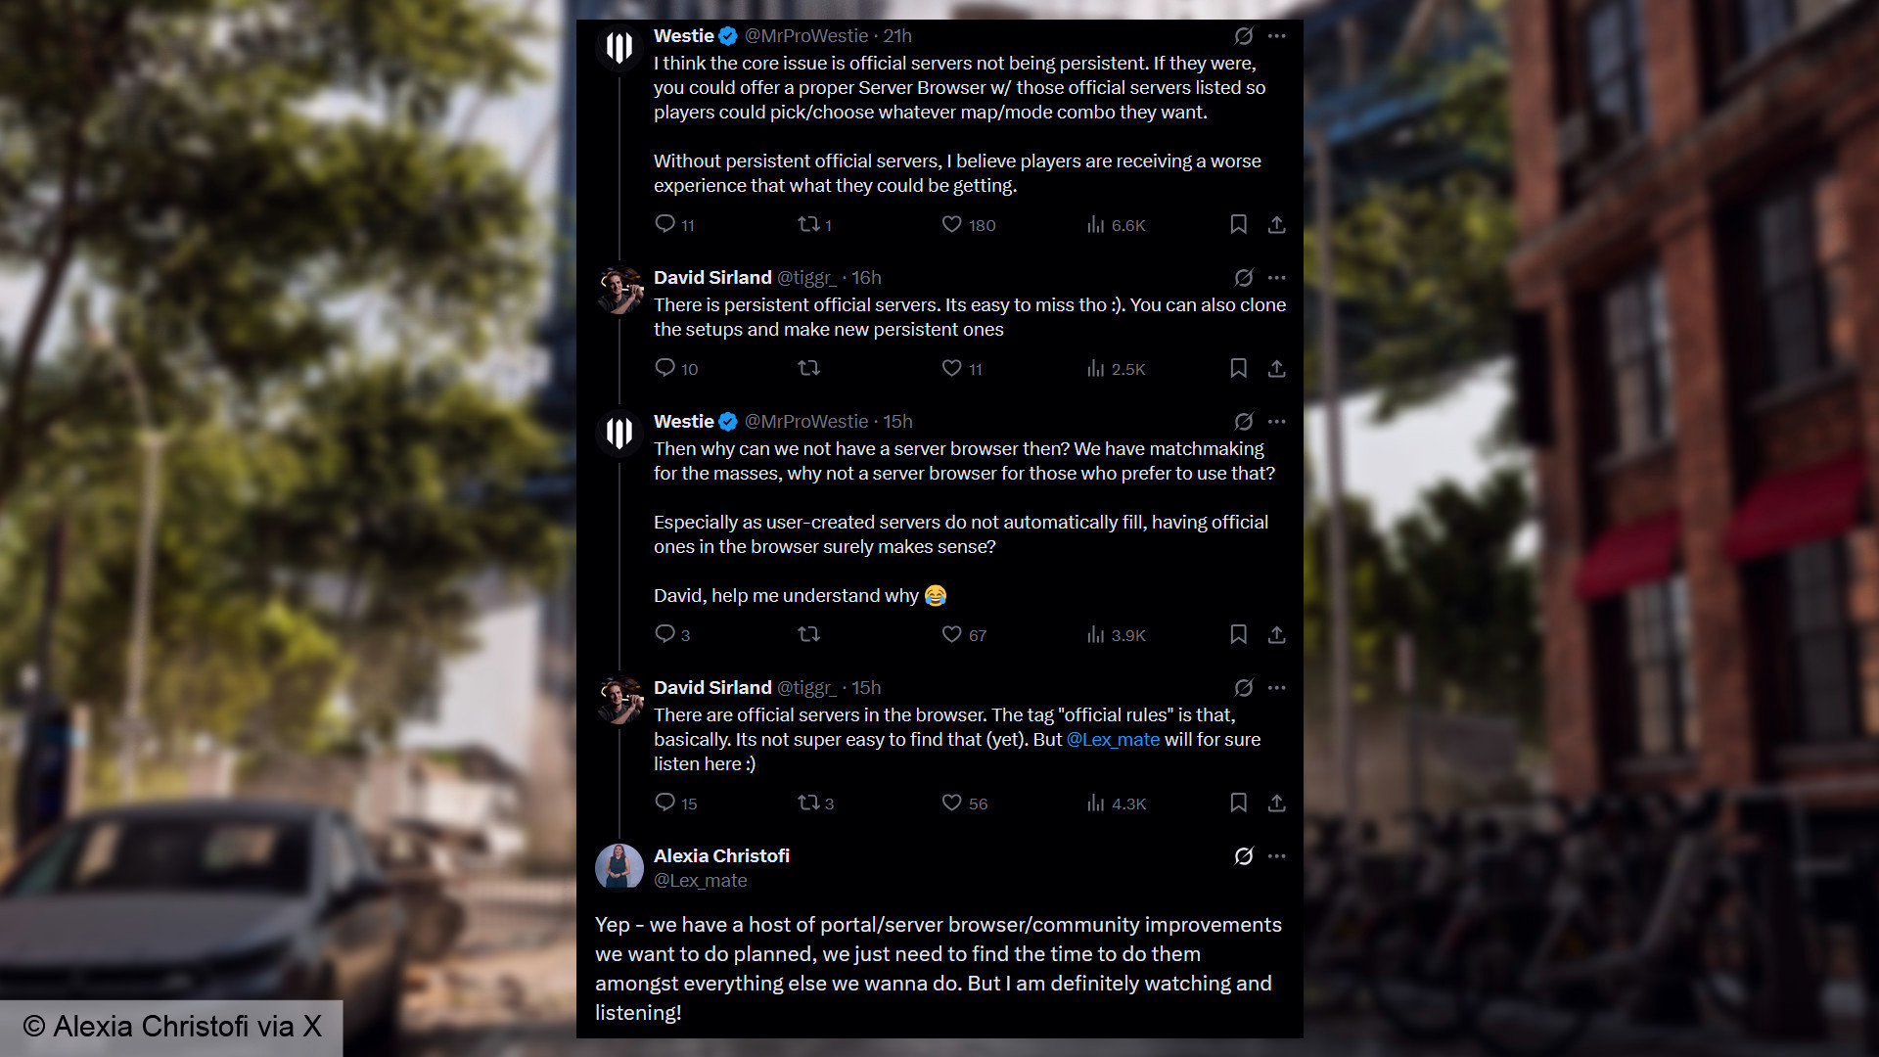The image size is (1879, 1057).
Task: Like Westie's first tweet with 180 likes
Action: pos(951,225)
